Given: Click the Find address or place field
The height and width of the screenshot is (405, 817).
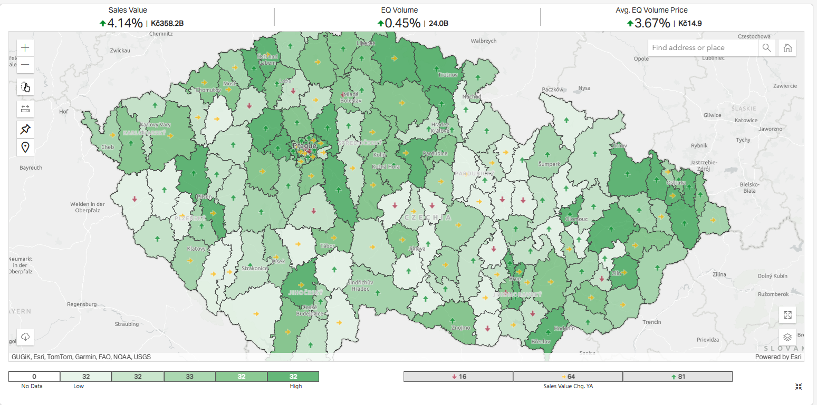Looking at the screenshot, I should click(703, 47).
